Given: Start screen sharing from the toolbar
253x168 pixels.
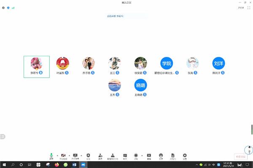Looking at the screenshot, I should (x=75, y=156).
